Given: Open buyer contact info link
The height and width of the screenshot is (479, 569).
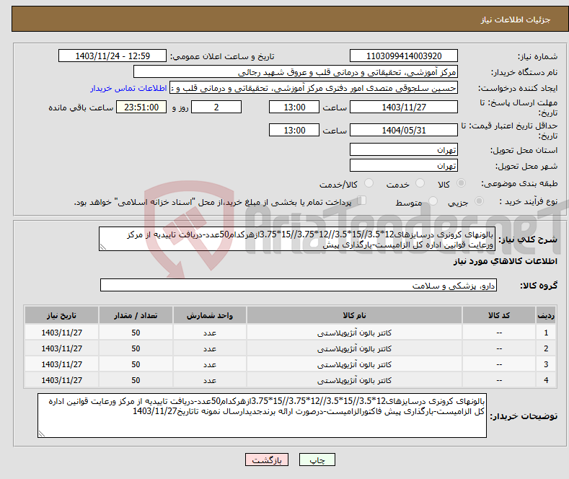Looking at the screenshot, I should (x=128, y=88).
